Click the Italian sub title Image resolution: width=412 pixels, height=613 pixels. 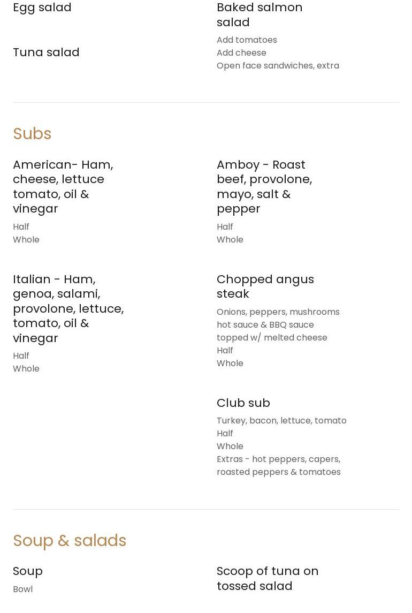tap(68, 308)
